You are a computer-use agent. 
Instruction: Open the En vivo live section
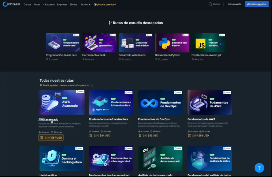[85, 4]
